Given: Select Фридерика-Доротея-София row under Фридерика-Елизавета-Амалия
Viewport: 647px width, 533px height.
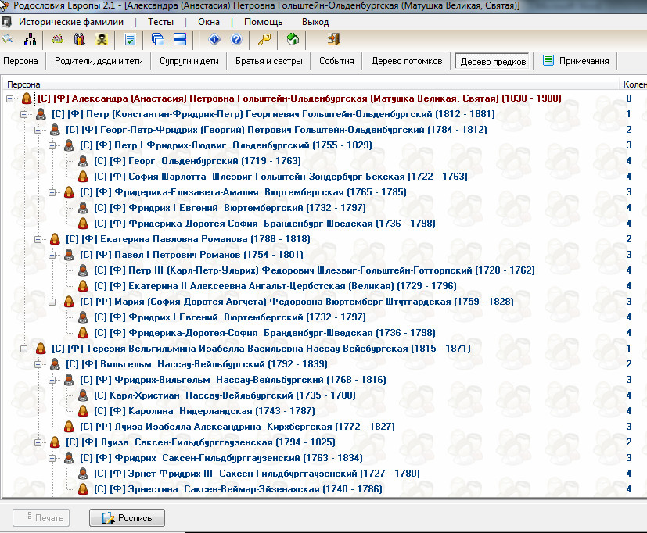Looking at the screenshot, I should 264,224.
